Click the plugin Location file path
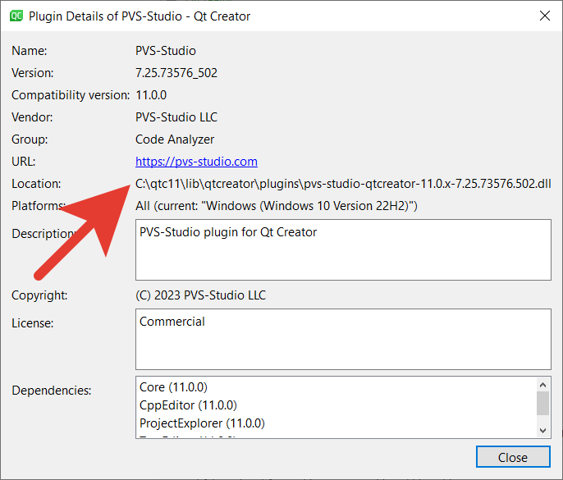 [342, 184]
